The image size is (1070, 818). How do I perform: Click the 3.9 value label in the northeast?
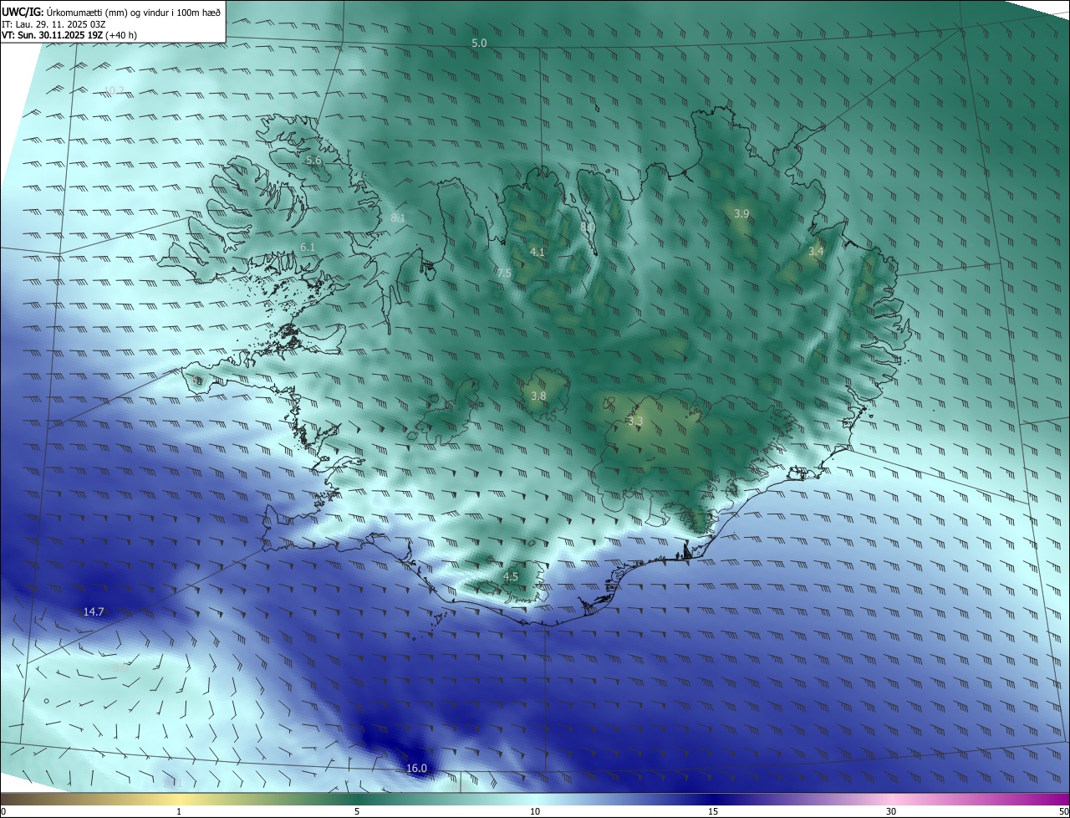point(741,214)
